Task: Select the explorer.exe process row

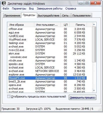Action: pos(48,74)
